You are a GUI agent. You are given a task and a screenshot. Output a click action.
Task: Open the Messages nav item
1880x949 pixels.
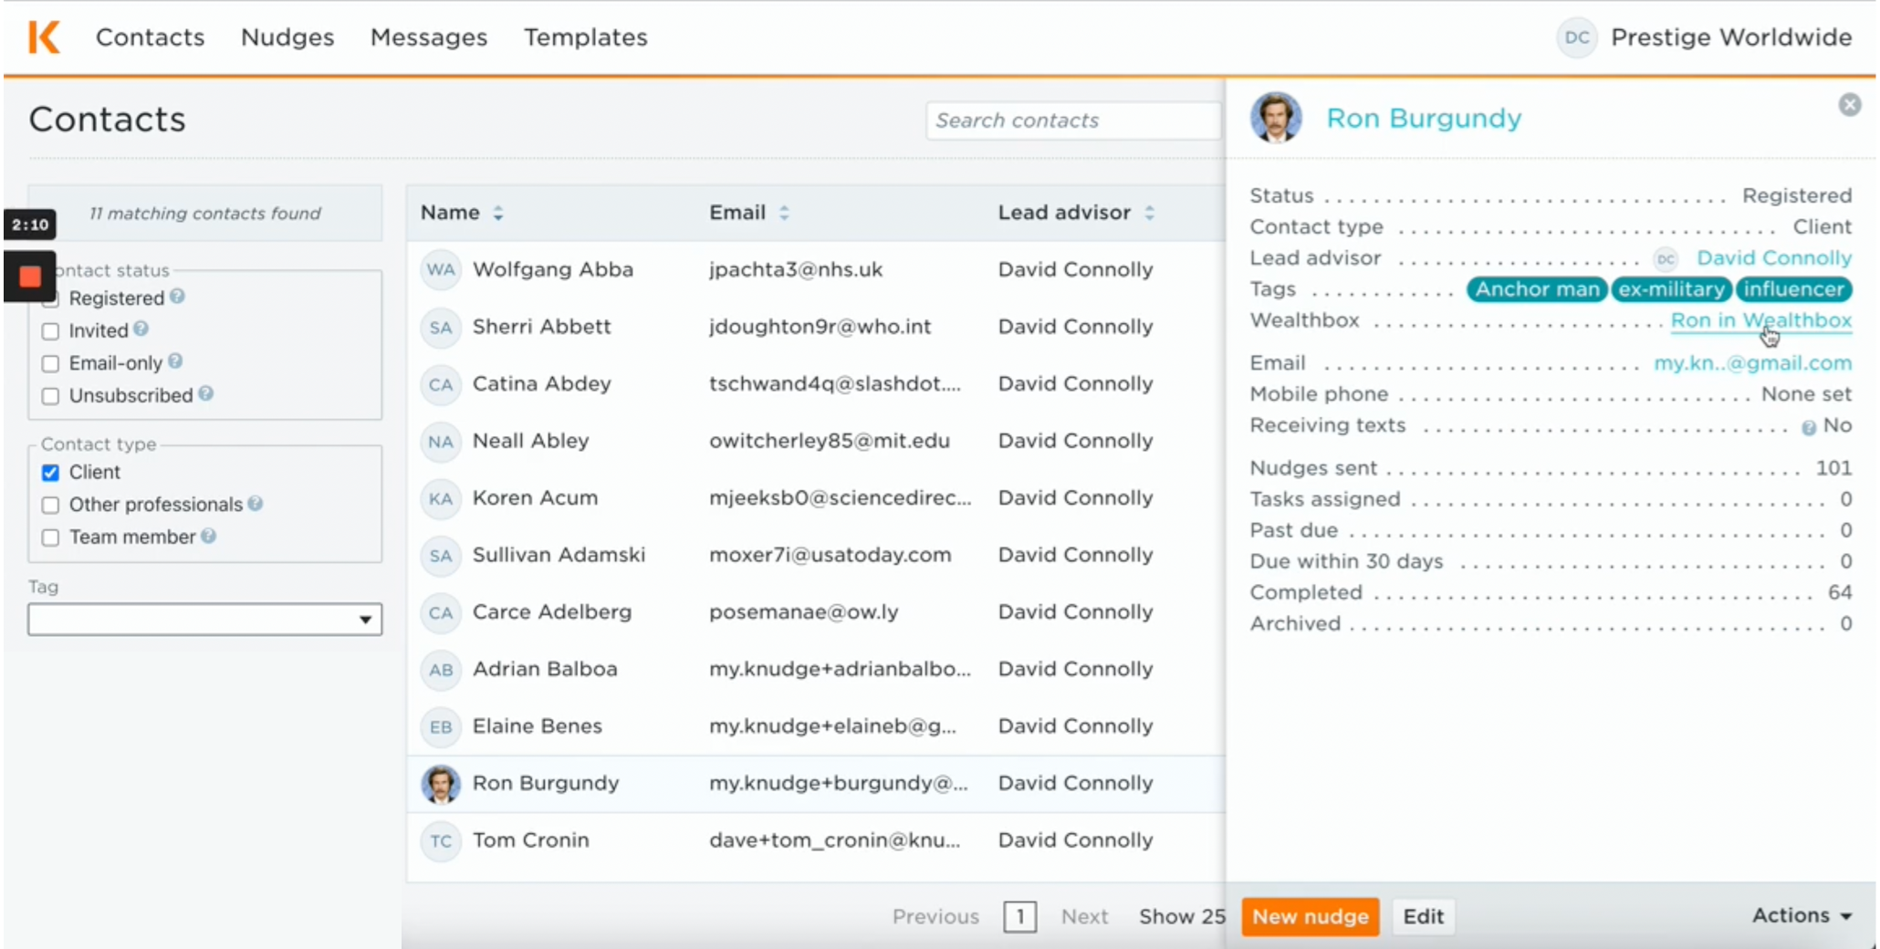point(429,37)
